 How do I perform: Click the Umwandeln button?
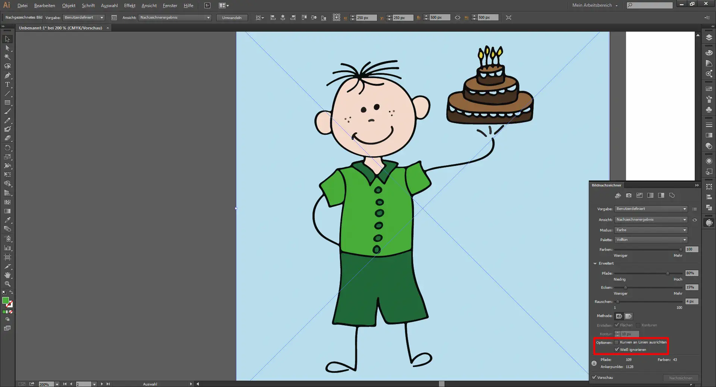[x=232, y=17]
